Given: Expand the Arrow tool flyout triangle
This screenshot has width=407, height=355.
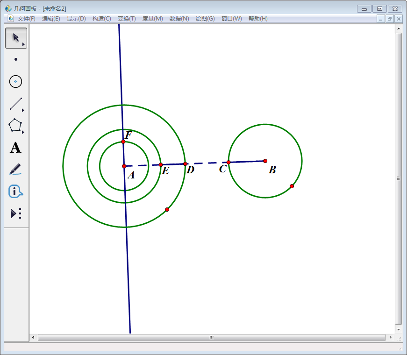Looking at the screenshot, I should (23, 45).
